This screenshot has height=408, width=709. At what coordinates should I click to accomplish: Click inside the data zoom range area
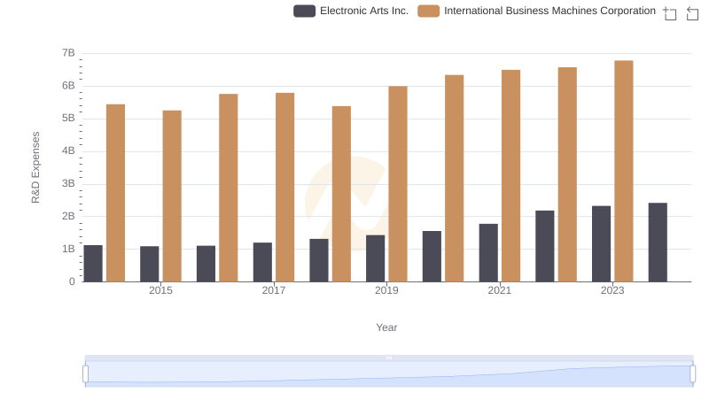[389, 373]
